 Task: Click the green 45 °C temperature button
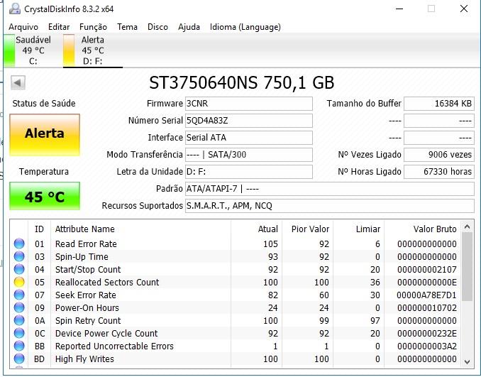[45, 196]
